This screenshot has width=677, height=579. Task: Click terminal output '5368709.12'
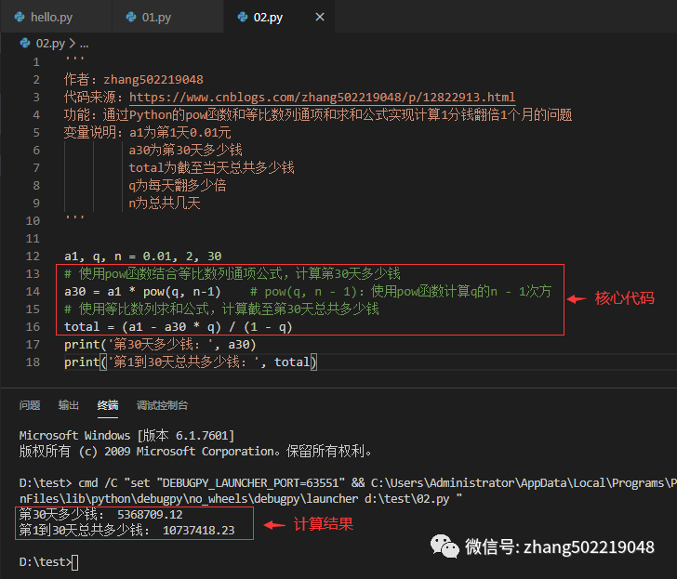coord(150,515)
